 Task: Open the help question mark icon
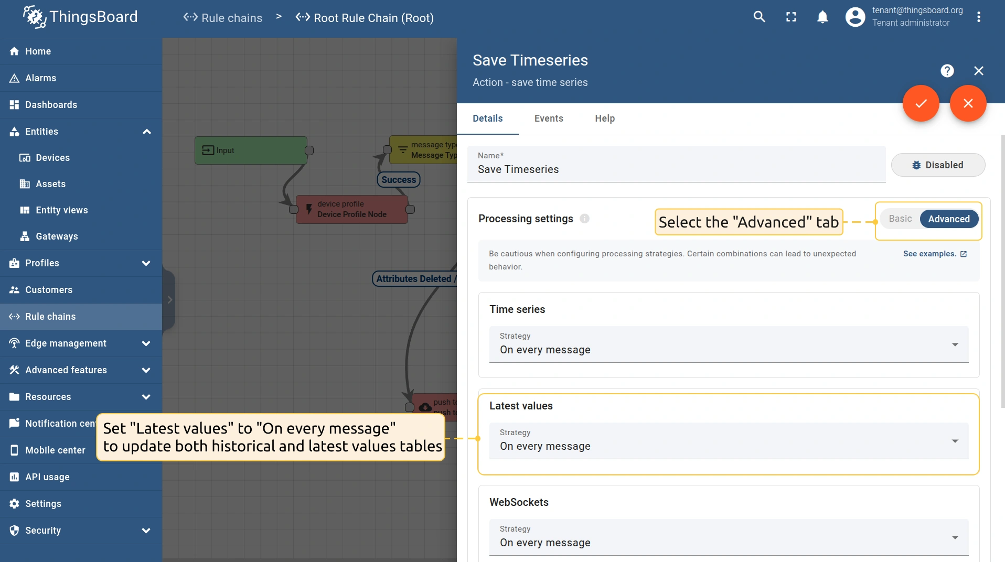click(947, 71)
